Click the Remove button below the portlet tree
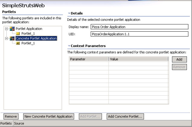 (x=11, y=116)
